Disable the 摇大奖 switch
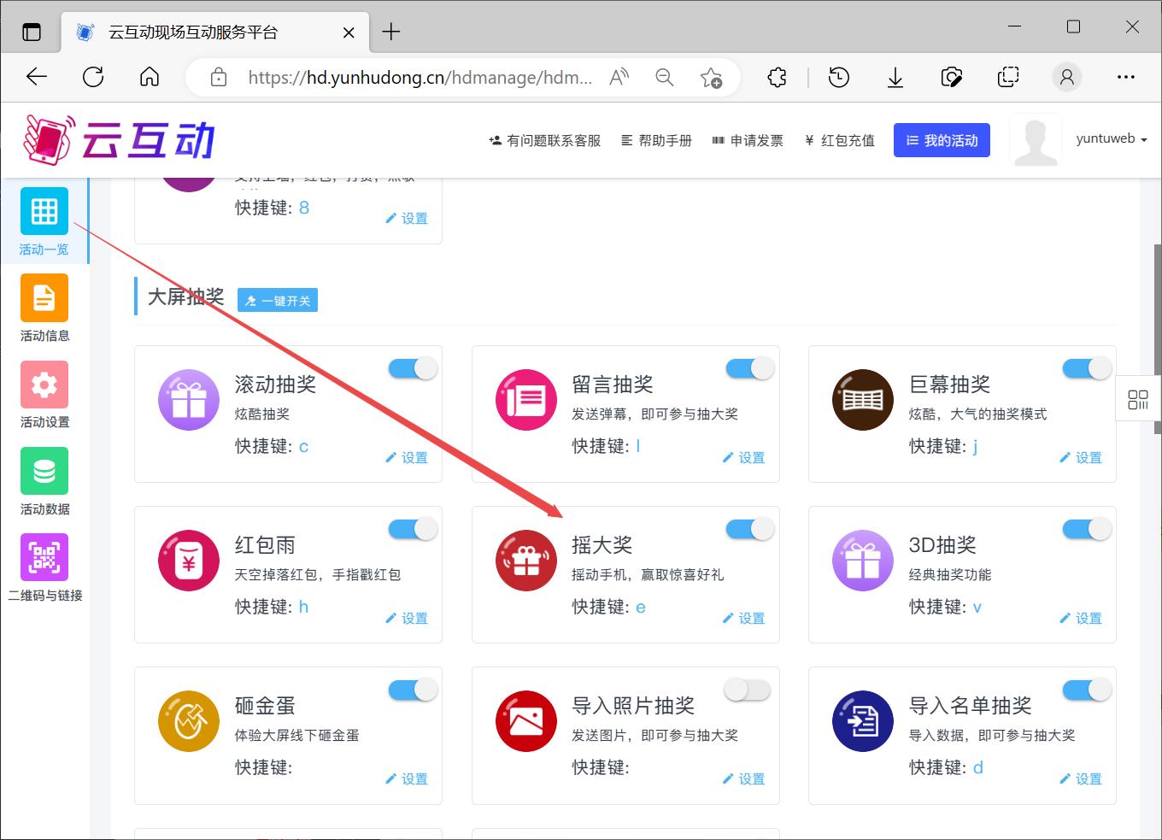1162x840 pixels. [x=750, y=529]
